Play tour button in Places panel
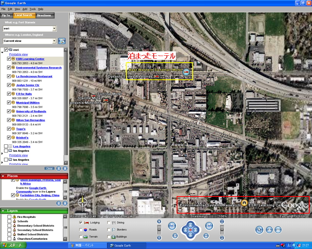 pos(59,203)
